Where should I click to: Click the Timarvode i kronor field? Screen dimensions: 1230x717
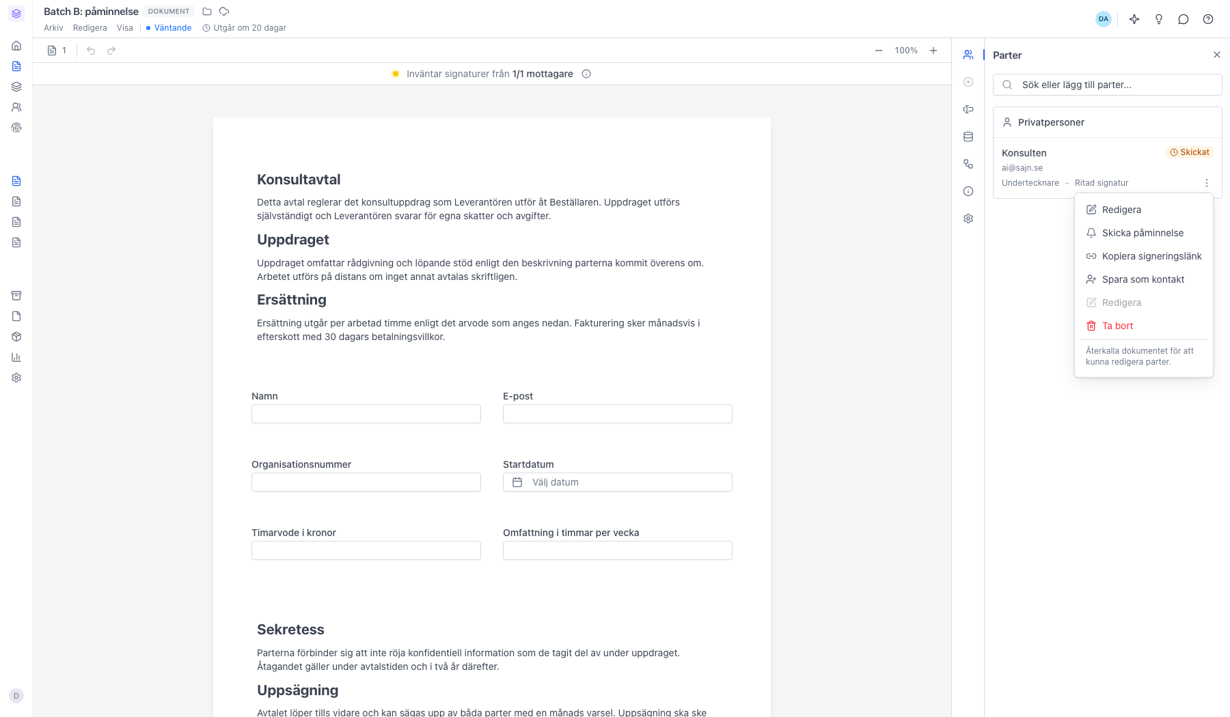(366, 550)
